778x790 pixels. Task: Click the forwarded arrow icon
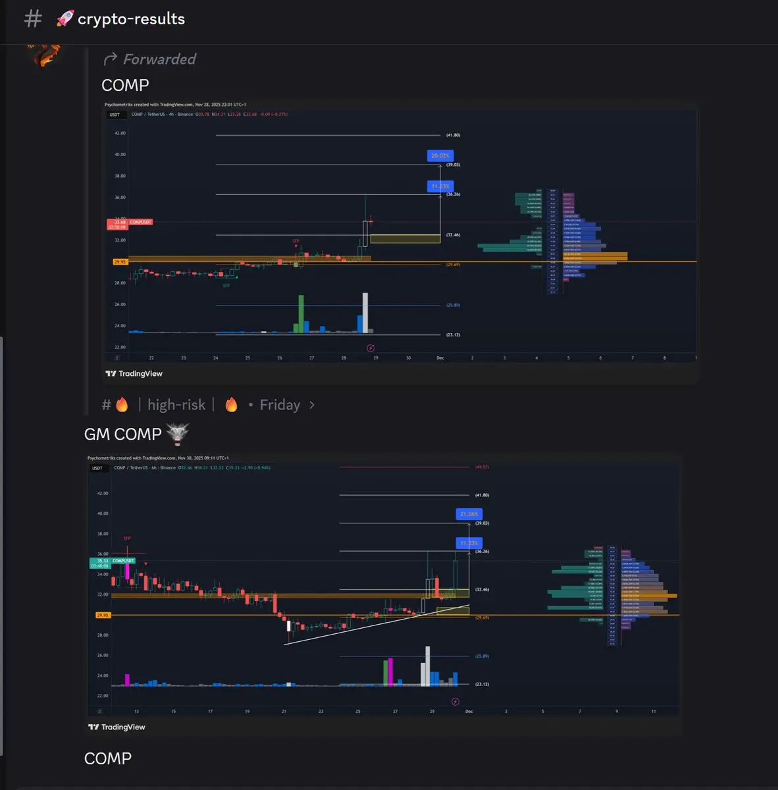(111, 59)
